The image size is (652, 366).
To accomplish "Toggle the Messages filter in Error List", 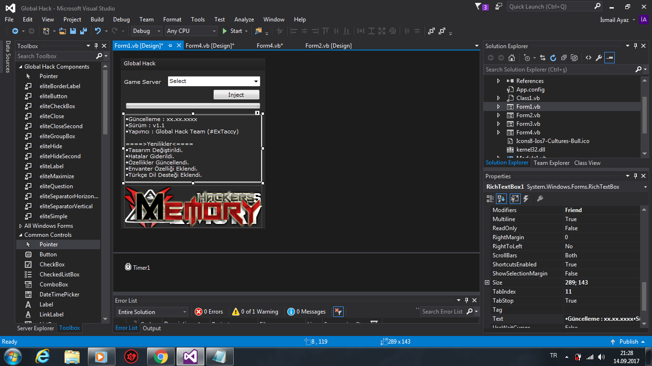I will point(306,312).
